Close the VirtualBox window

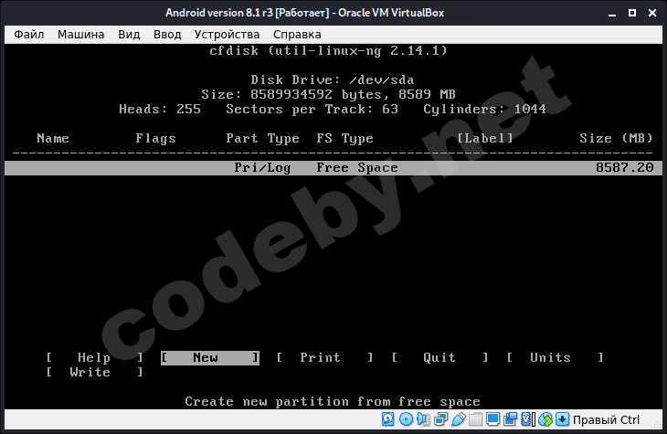tap(652, 13)
